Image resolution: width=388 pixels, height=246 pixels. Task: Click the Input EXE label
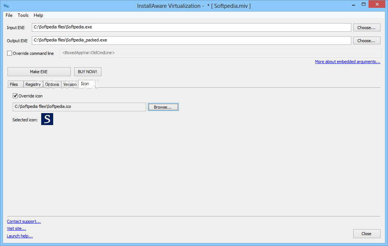point(16,28)
